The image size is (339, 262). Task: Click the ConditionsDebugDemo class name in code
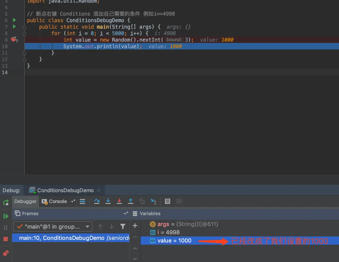pyautogui.click(x=95, y=20)
